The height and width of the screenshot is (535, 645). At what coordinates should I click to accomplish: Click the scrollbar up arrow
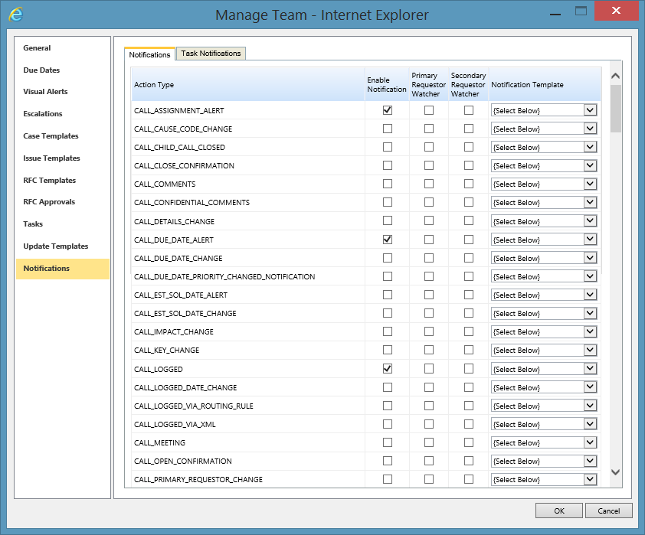(615, 76)
